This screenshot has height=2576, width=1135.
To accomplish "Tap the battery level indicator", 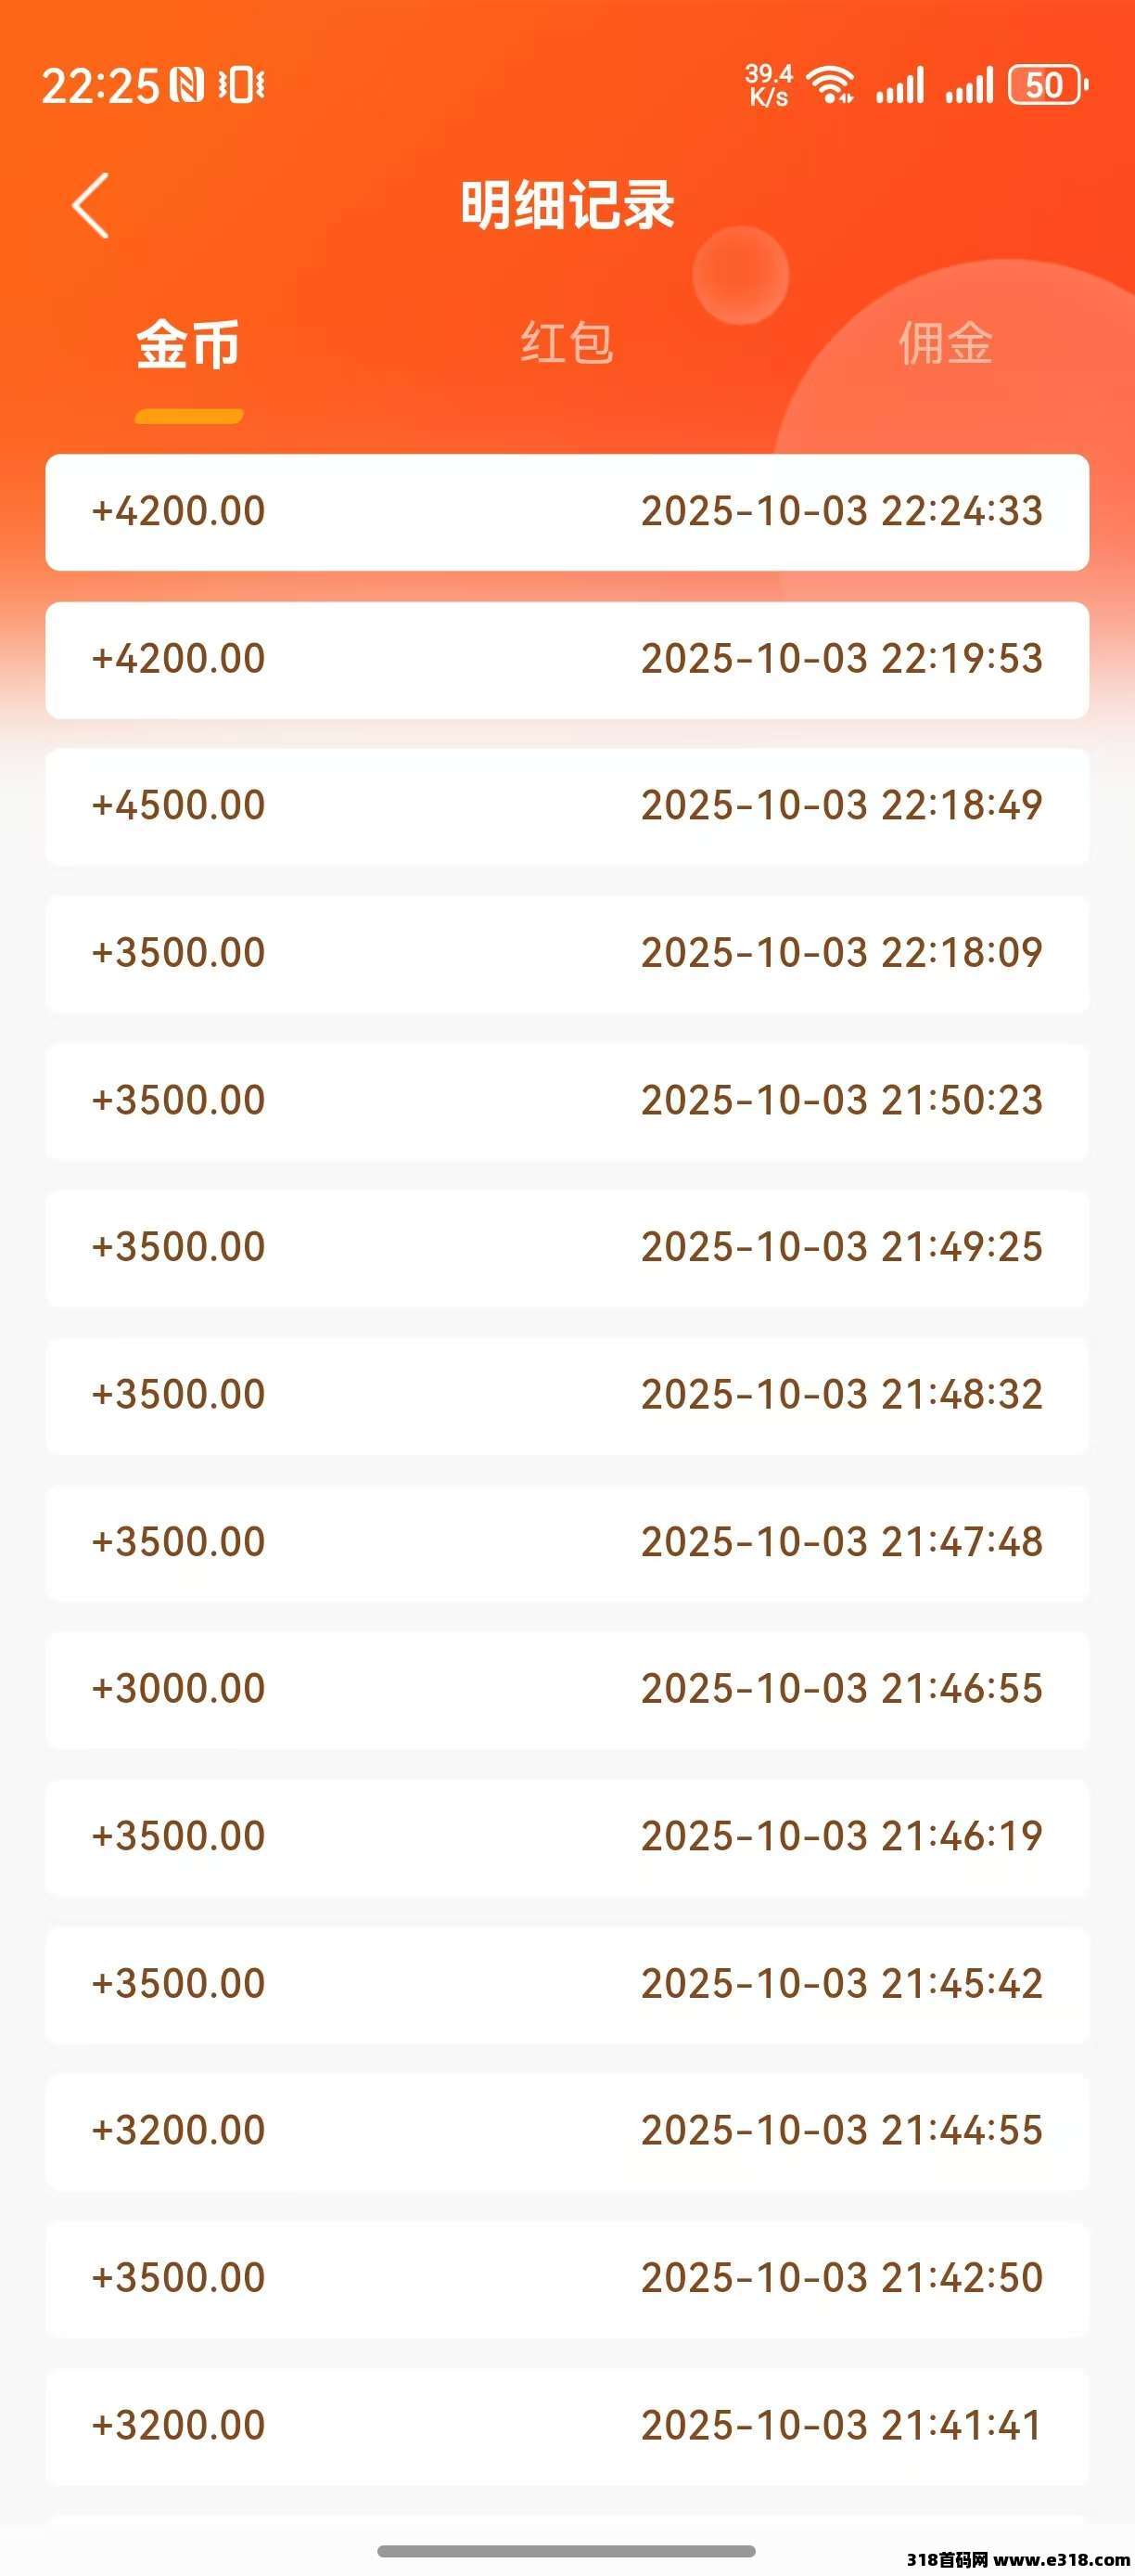I will pyautogui.click(x=1047, y=85).
